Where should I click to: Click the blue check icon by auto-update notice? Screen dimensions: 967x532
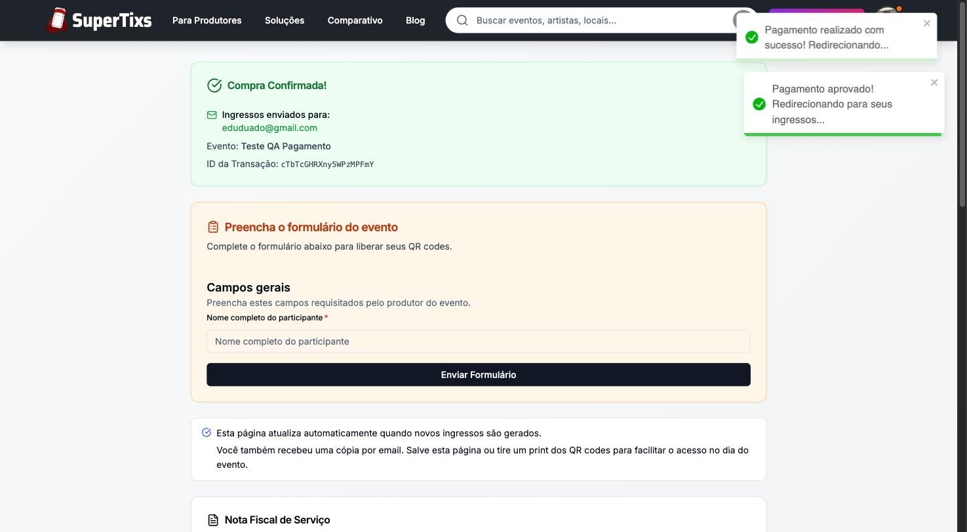pyautogui.click(x=207, y=432)
